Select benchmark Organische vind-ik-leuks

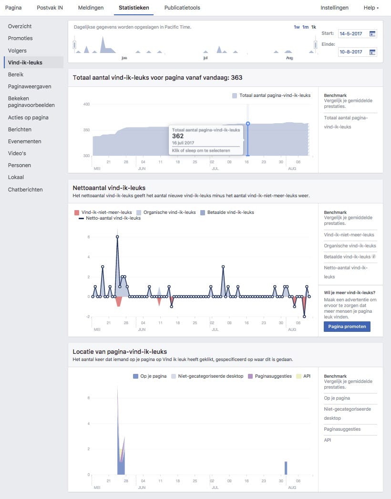point(350,246)
